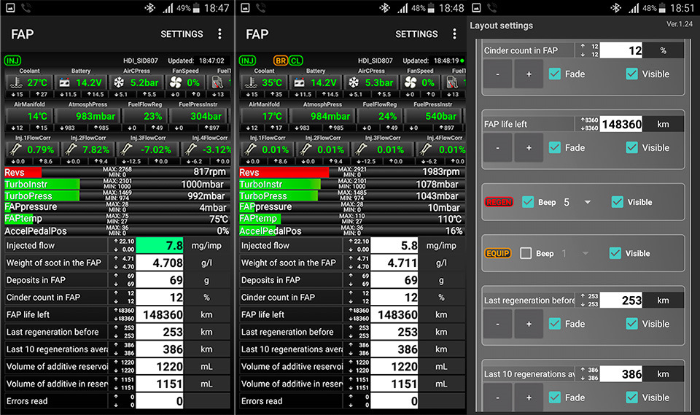Toggle Fade for Cinder count in FAP
Viewport: 700px width, 415px height.
point(555,74)
